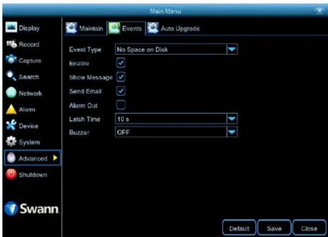Click the 'Show Message' label
The image size is (328, 237).
coord(91,78)
